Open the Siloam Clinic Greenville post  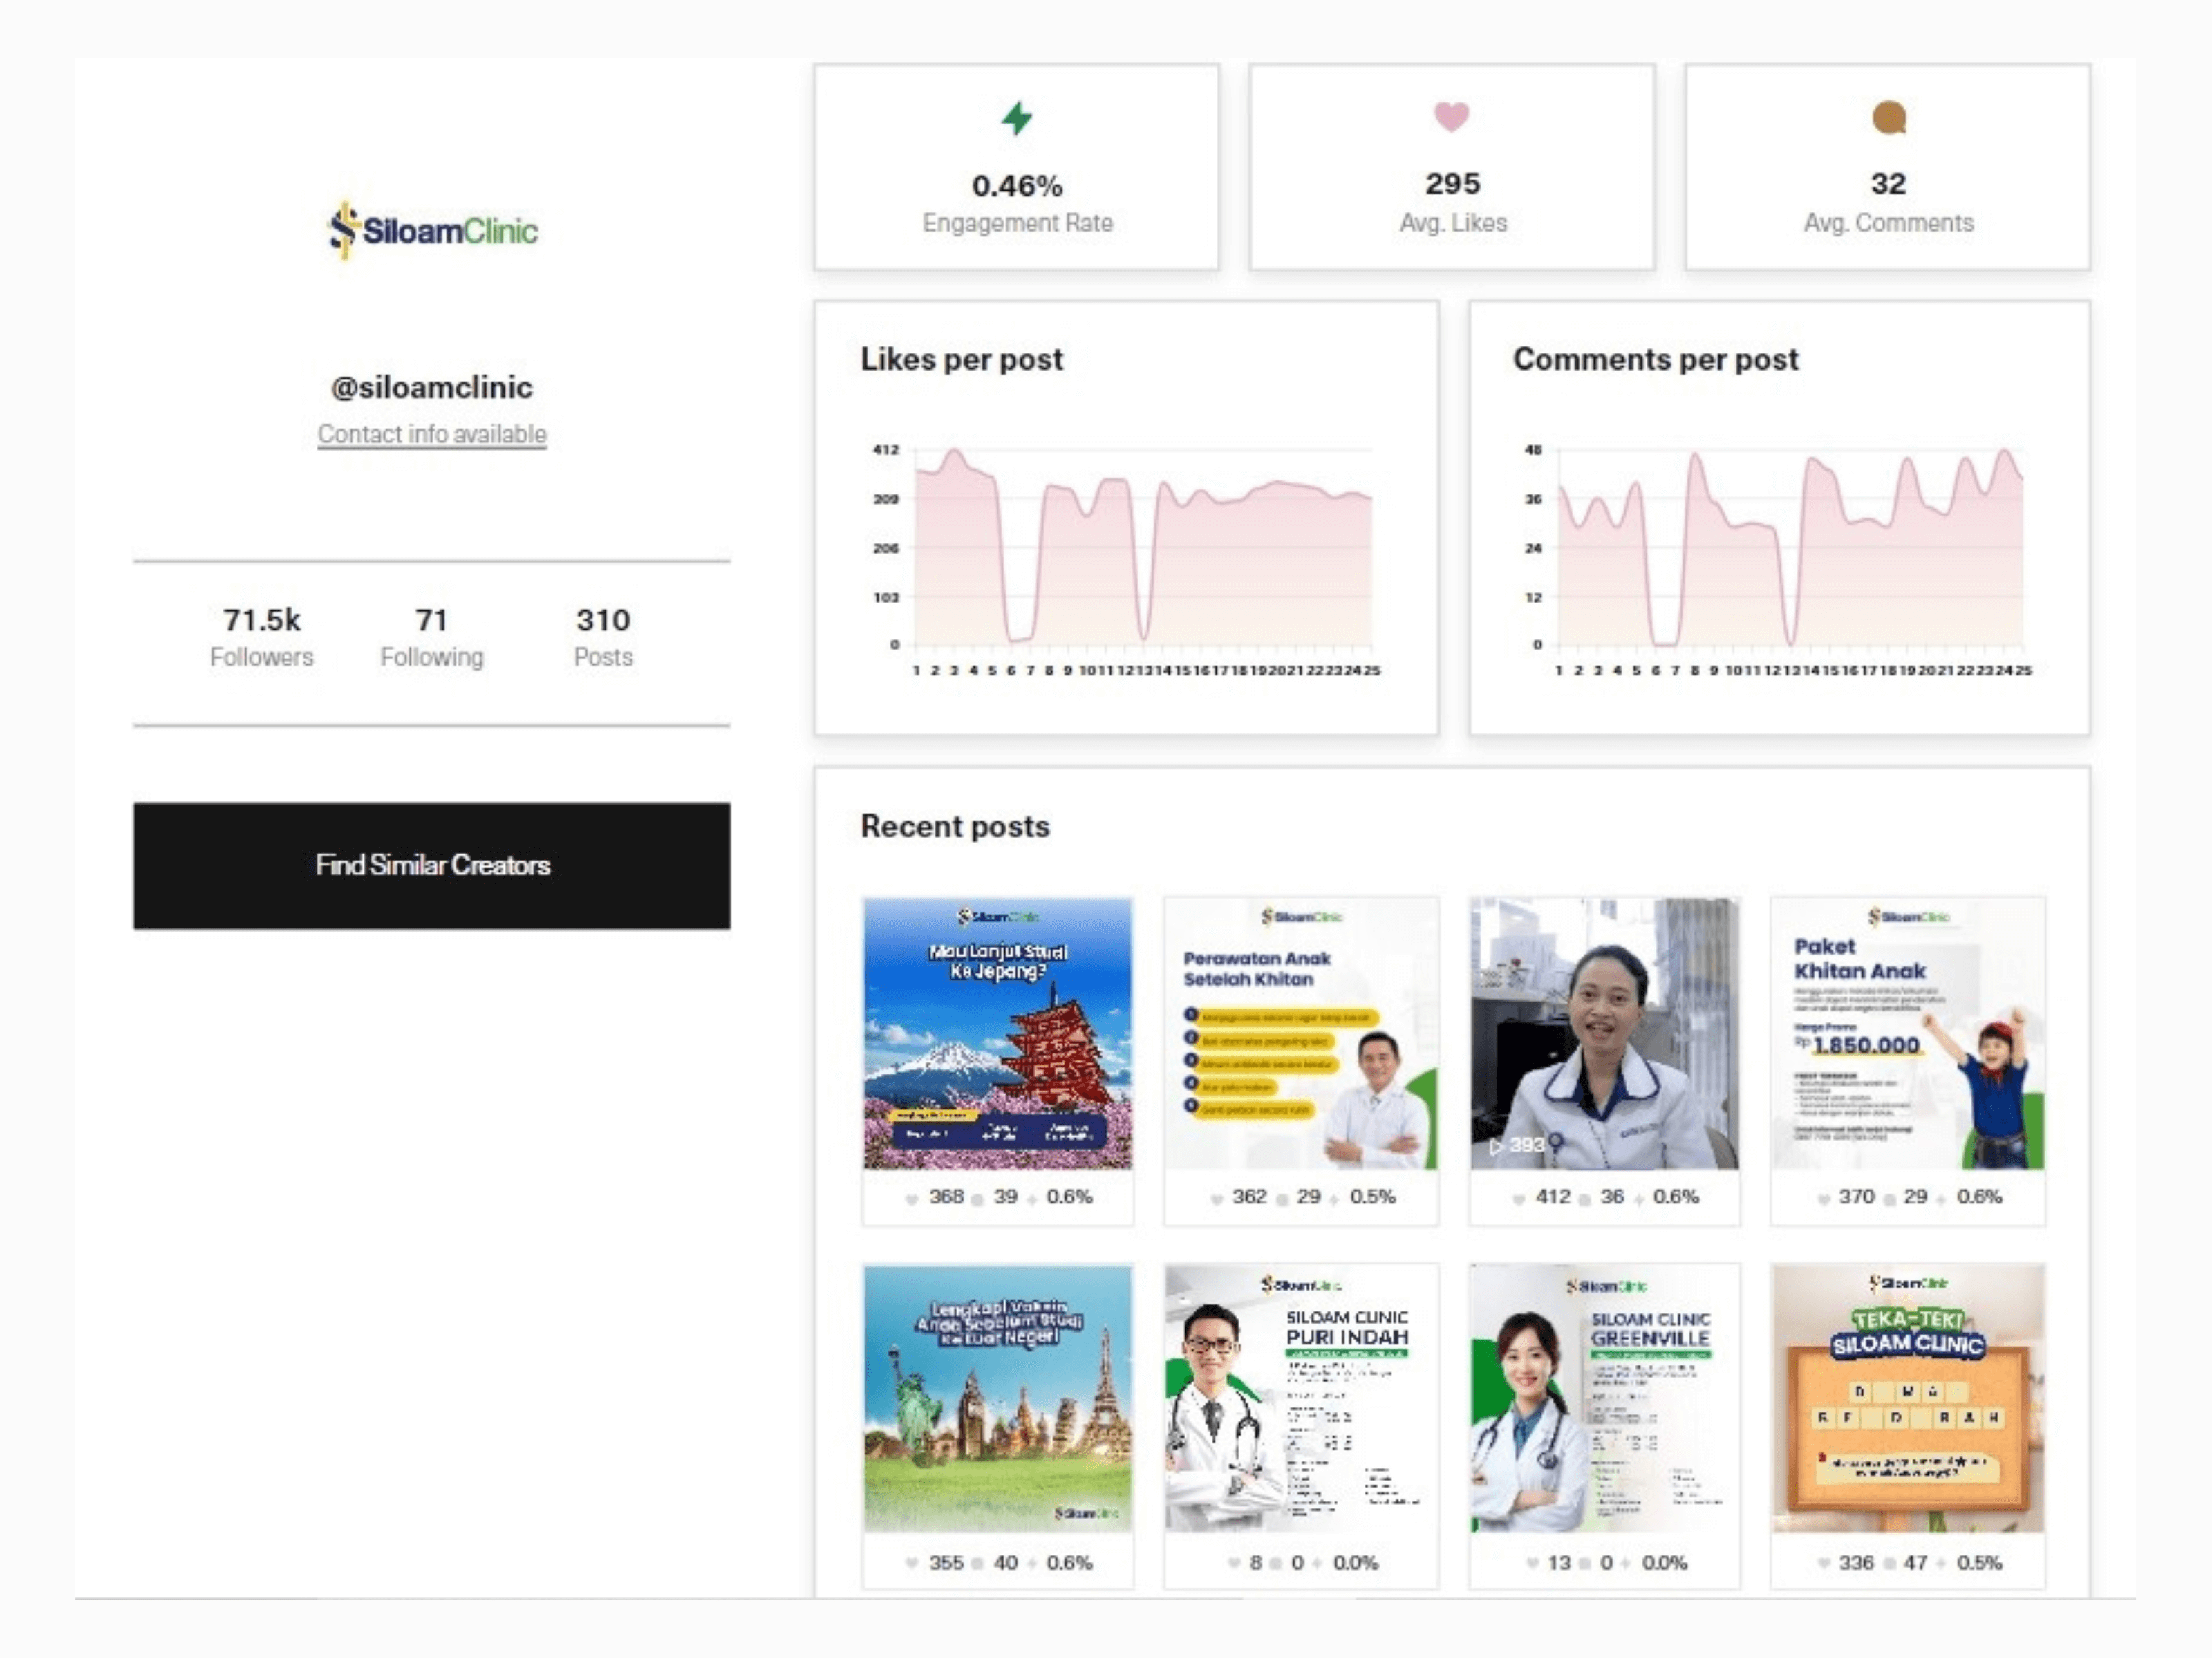pyautogui.click(x=1605, y=1400)
